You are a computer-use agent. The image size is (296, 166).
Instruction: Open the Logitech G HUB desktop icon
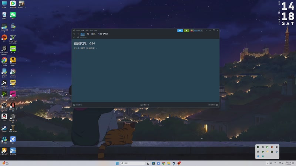tap(4, 84)
